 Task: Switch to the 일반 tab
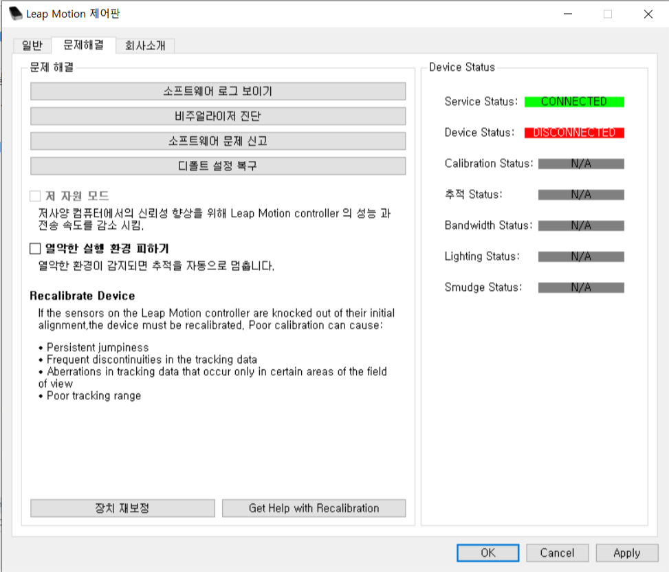click(32, 45)
